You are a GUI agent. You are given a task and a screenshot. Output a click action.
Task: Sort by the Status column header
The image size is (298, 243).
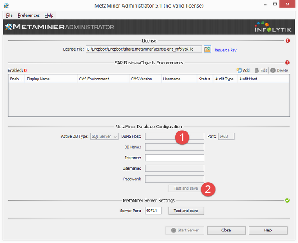pos(205,79)
